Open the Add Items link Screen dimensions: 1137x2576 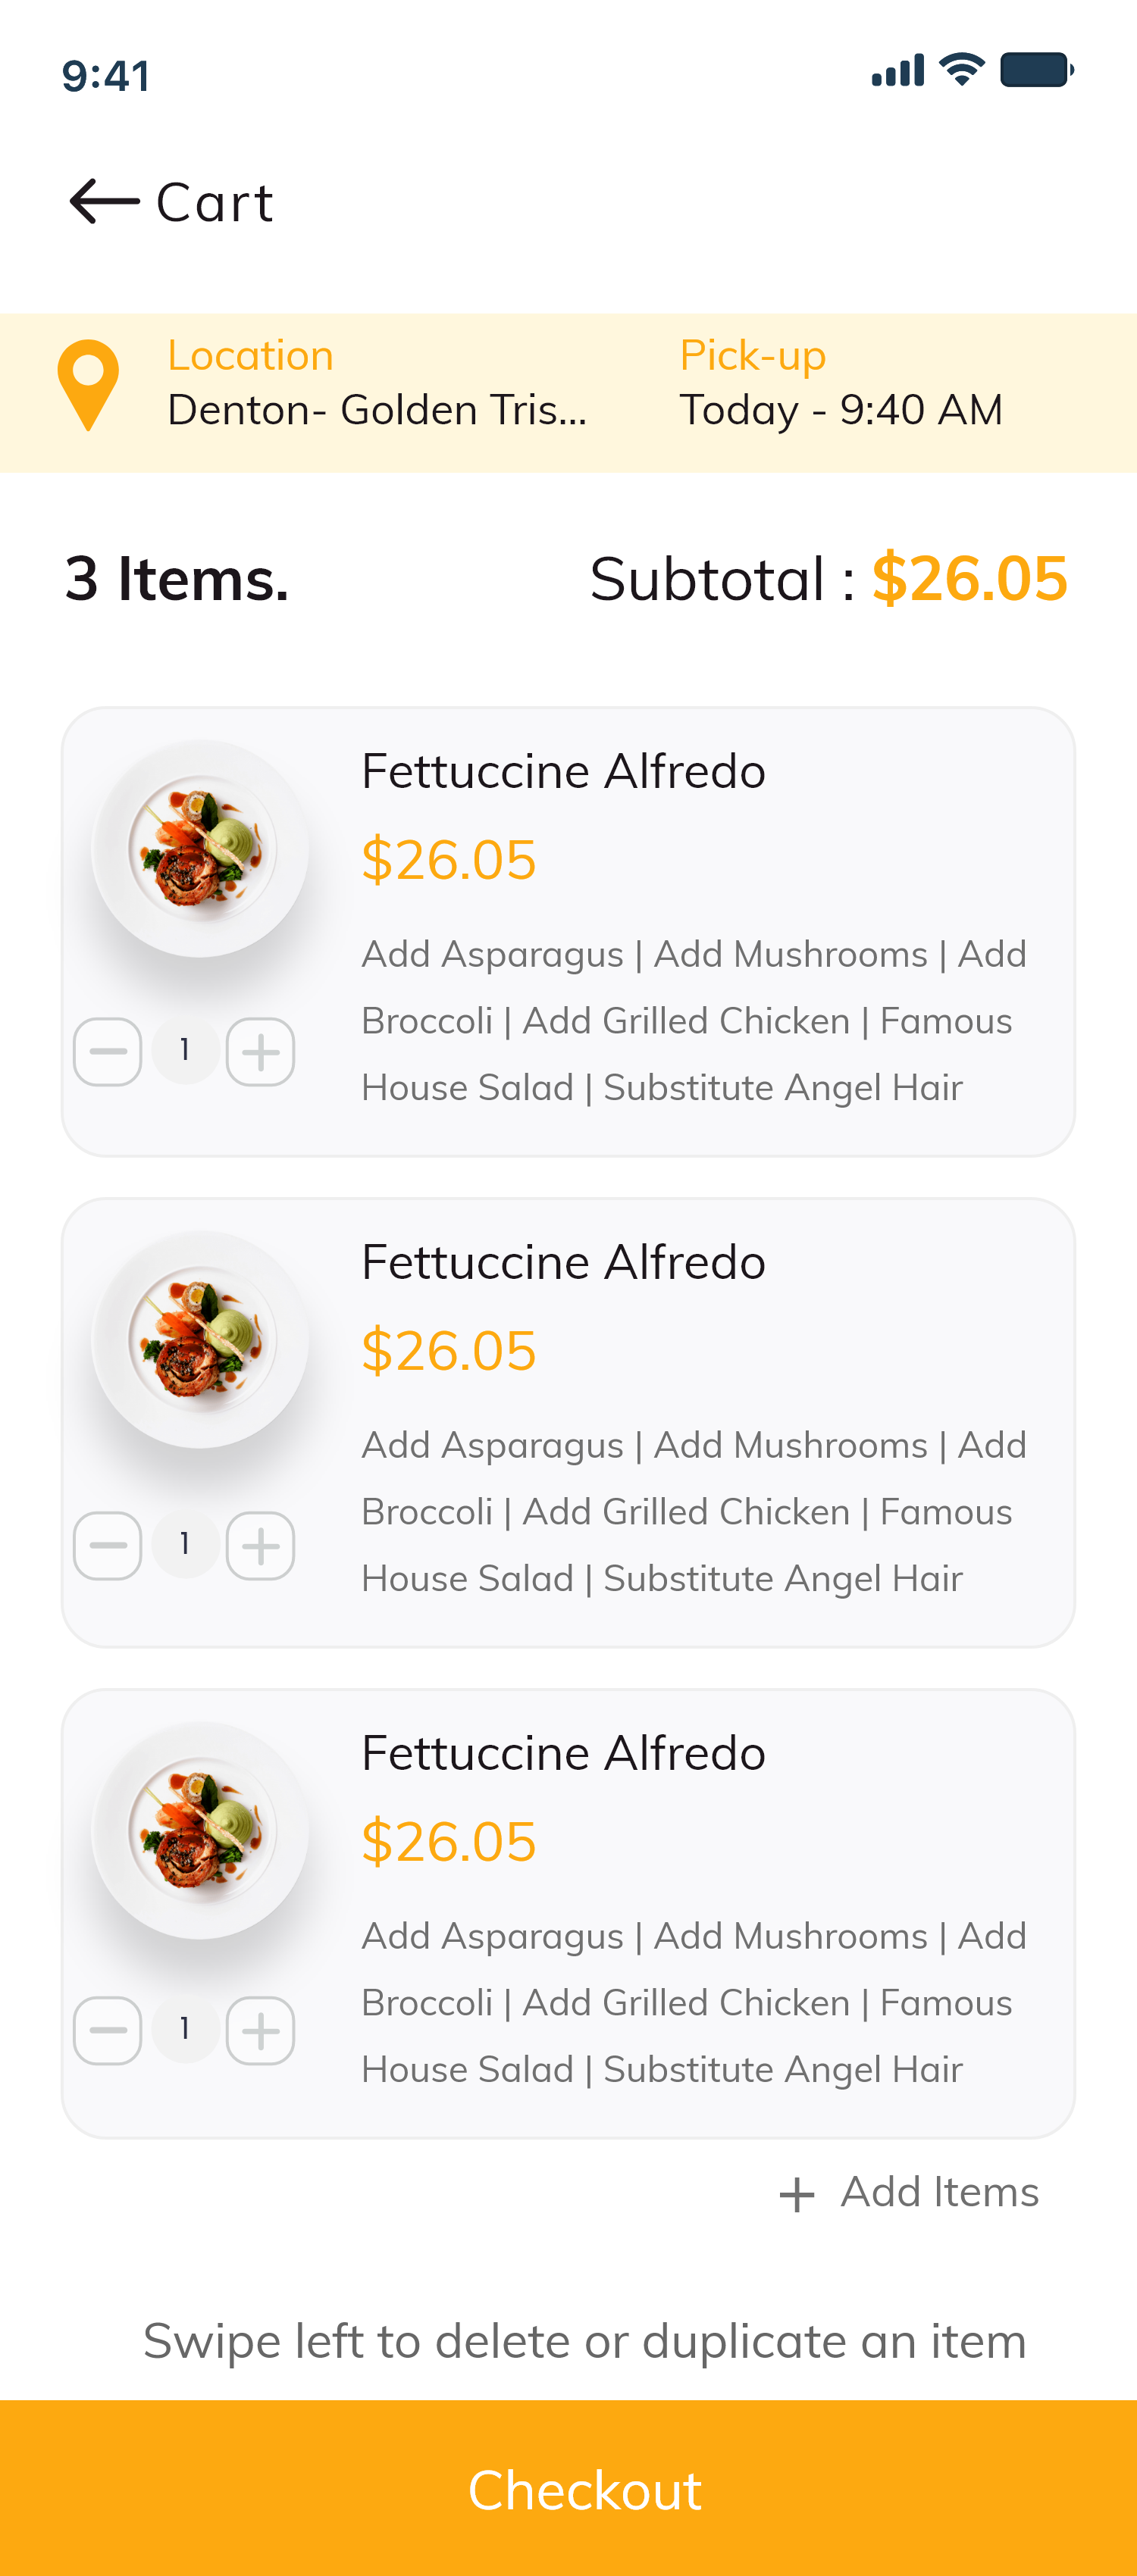pyautogui.click(x=940, y=2192)
